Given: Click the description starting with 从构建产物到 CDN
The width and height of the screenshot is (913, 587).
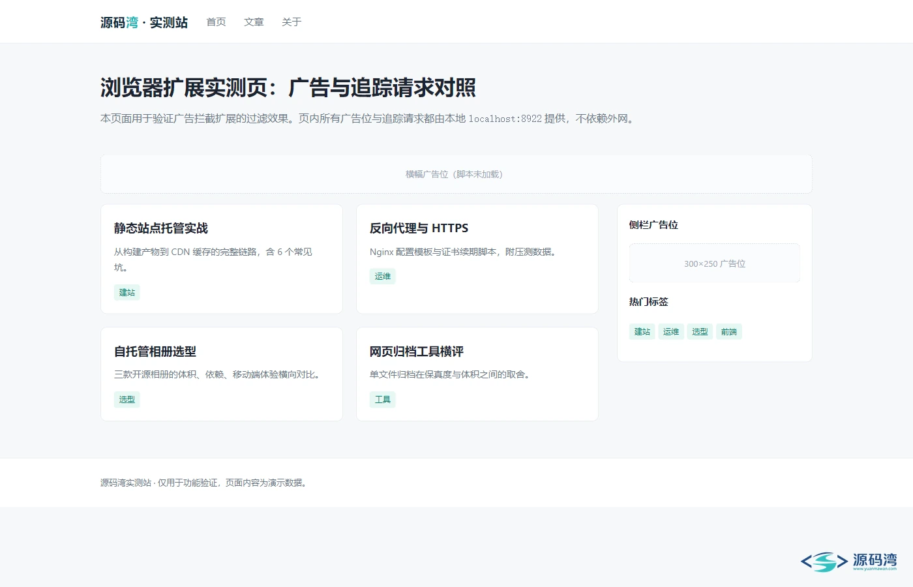Looking at the screenshot, I should (213, 260).
